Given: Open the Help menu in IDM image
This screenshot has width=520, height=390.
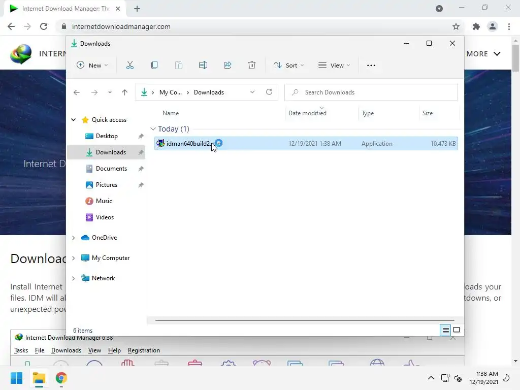Looking at the screenshot, I should click(114, 350).
